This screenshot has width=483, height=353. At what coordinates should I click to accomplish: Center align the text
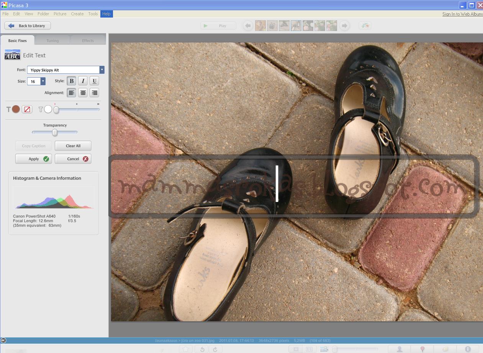(83, 93)
